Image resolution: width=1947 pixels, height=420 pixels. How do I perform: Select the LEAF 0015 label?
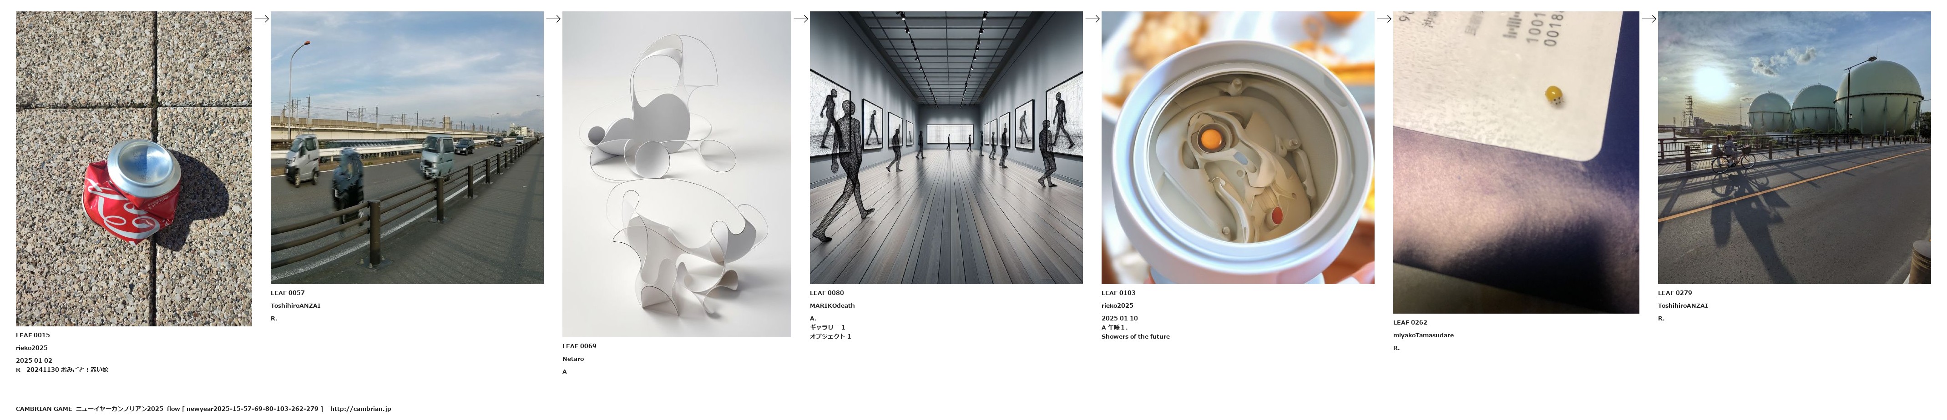click(32, 335)
